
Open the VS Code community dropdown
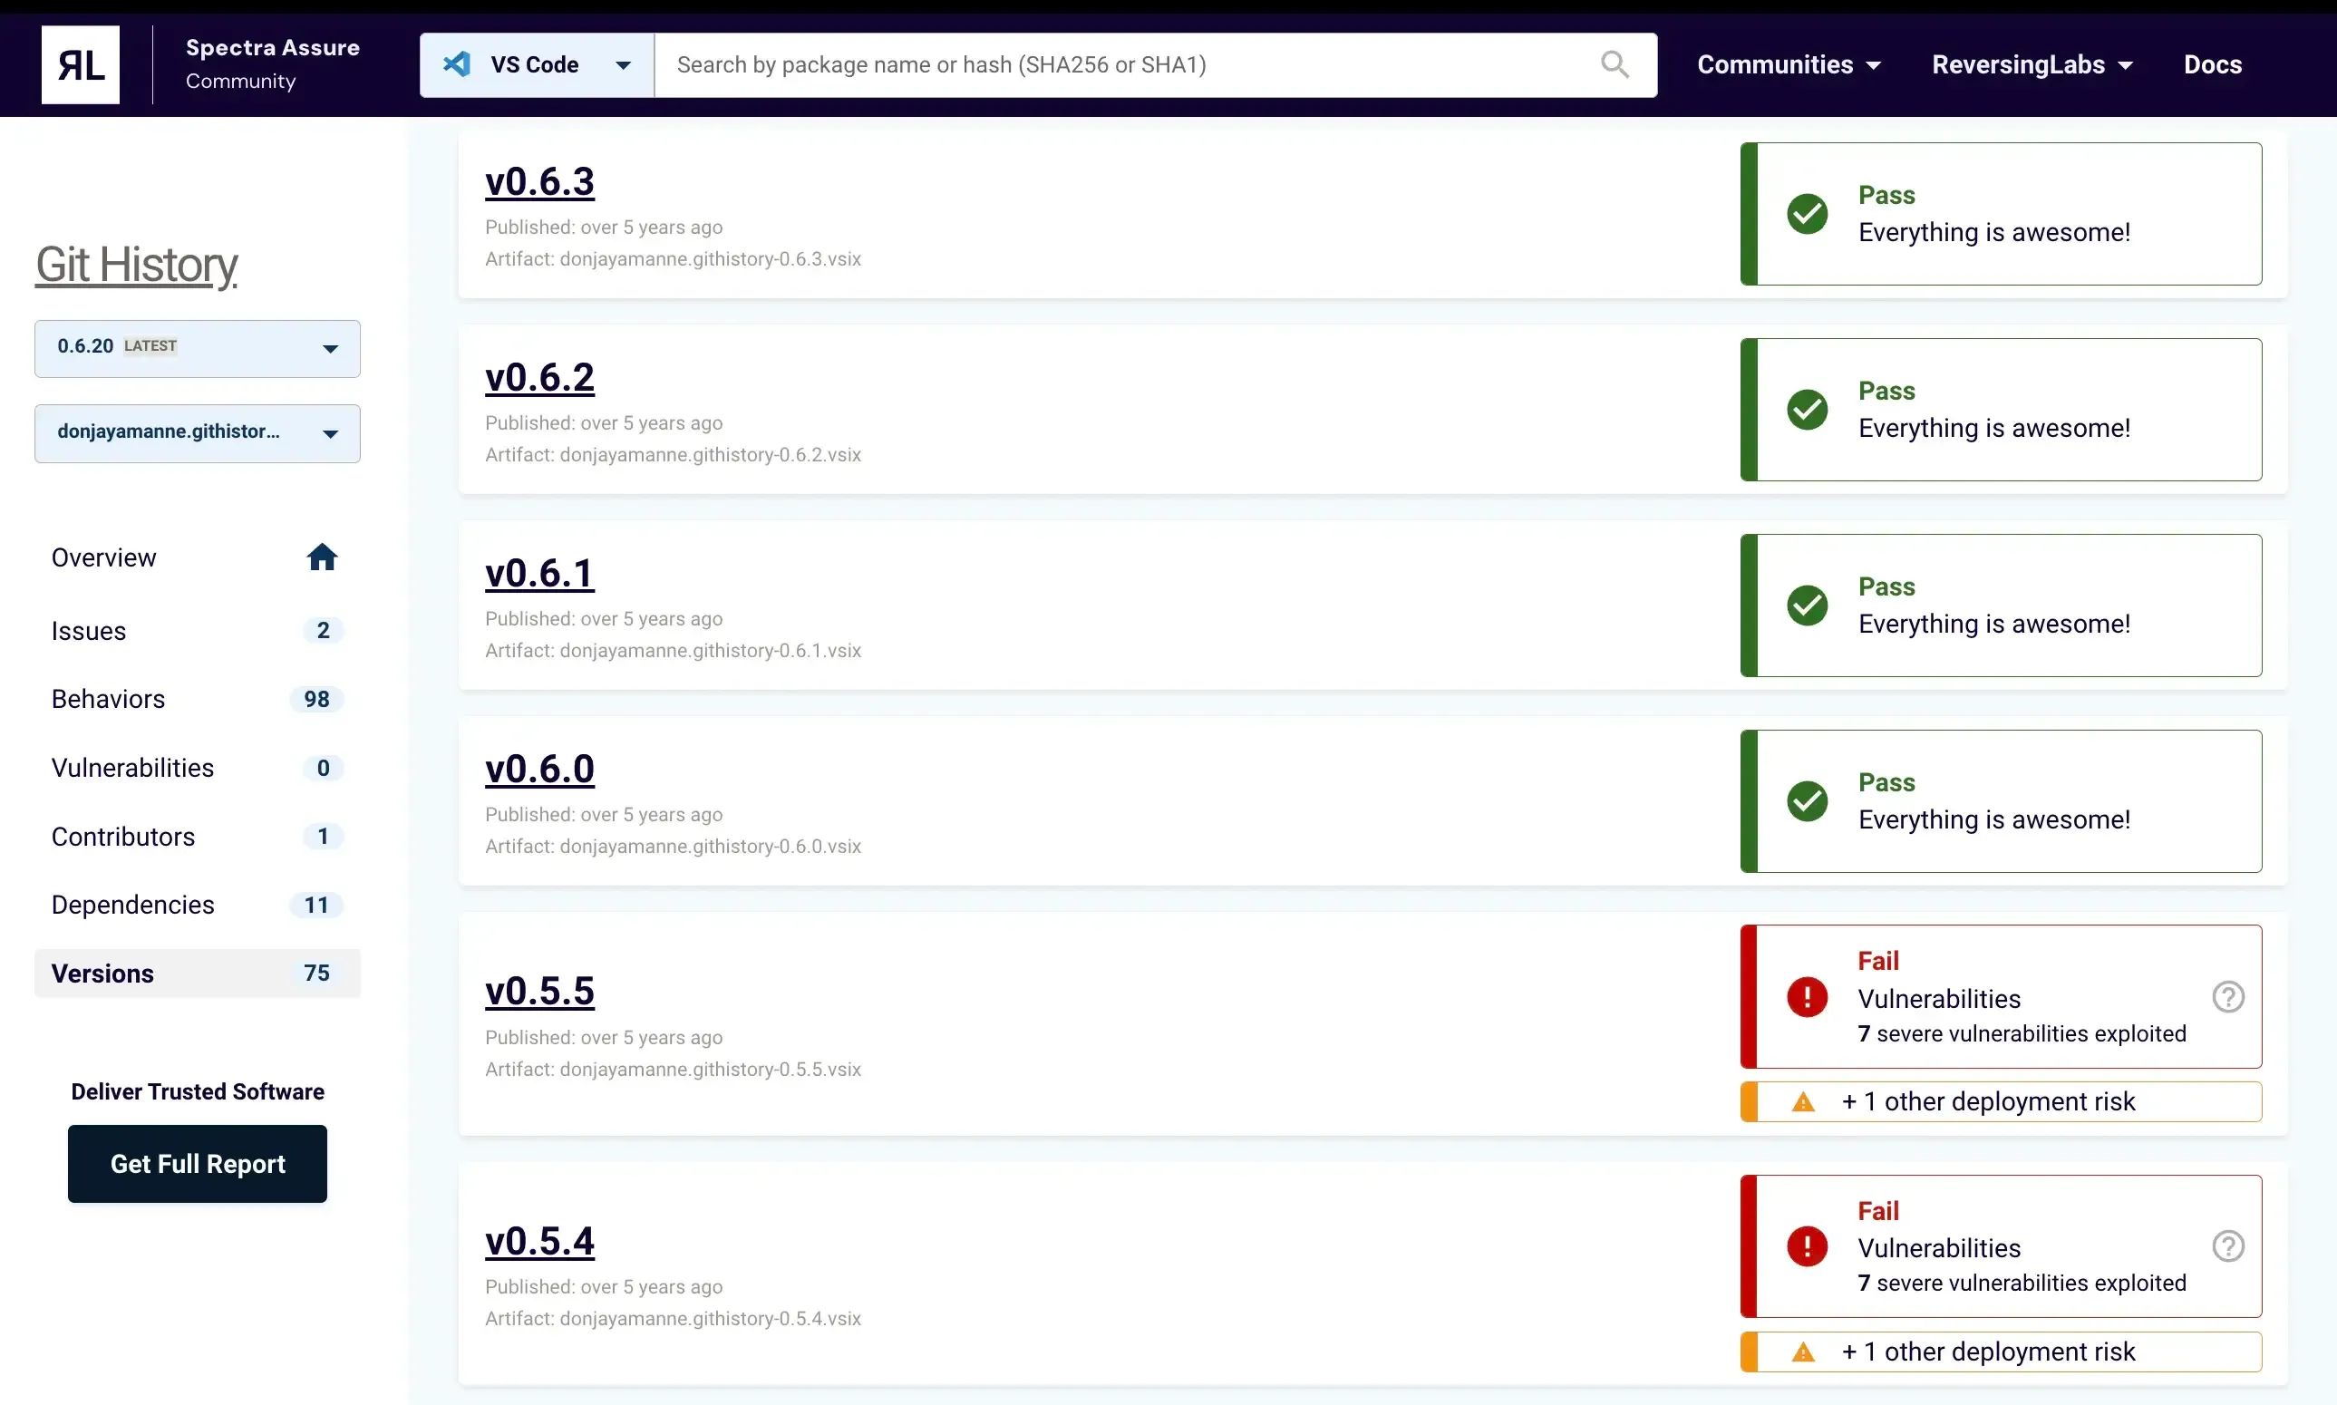[622, 64]
